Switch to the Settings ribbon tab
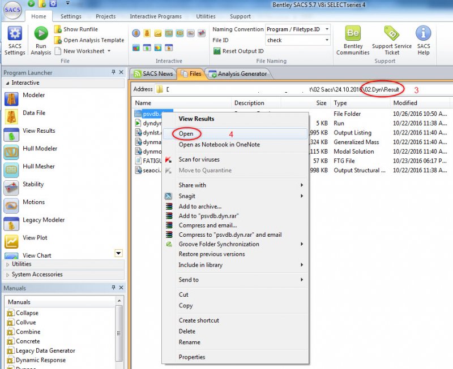Screen dimensions: 453x369 point(71,16)
